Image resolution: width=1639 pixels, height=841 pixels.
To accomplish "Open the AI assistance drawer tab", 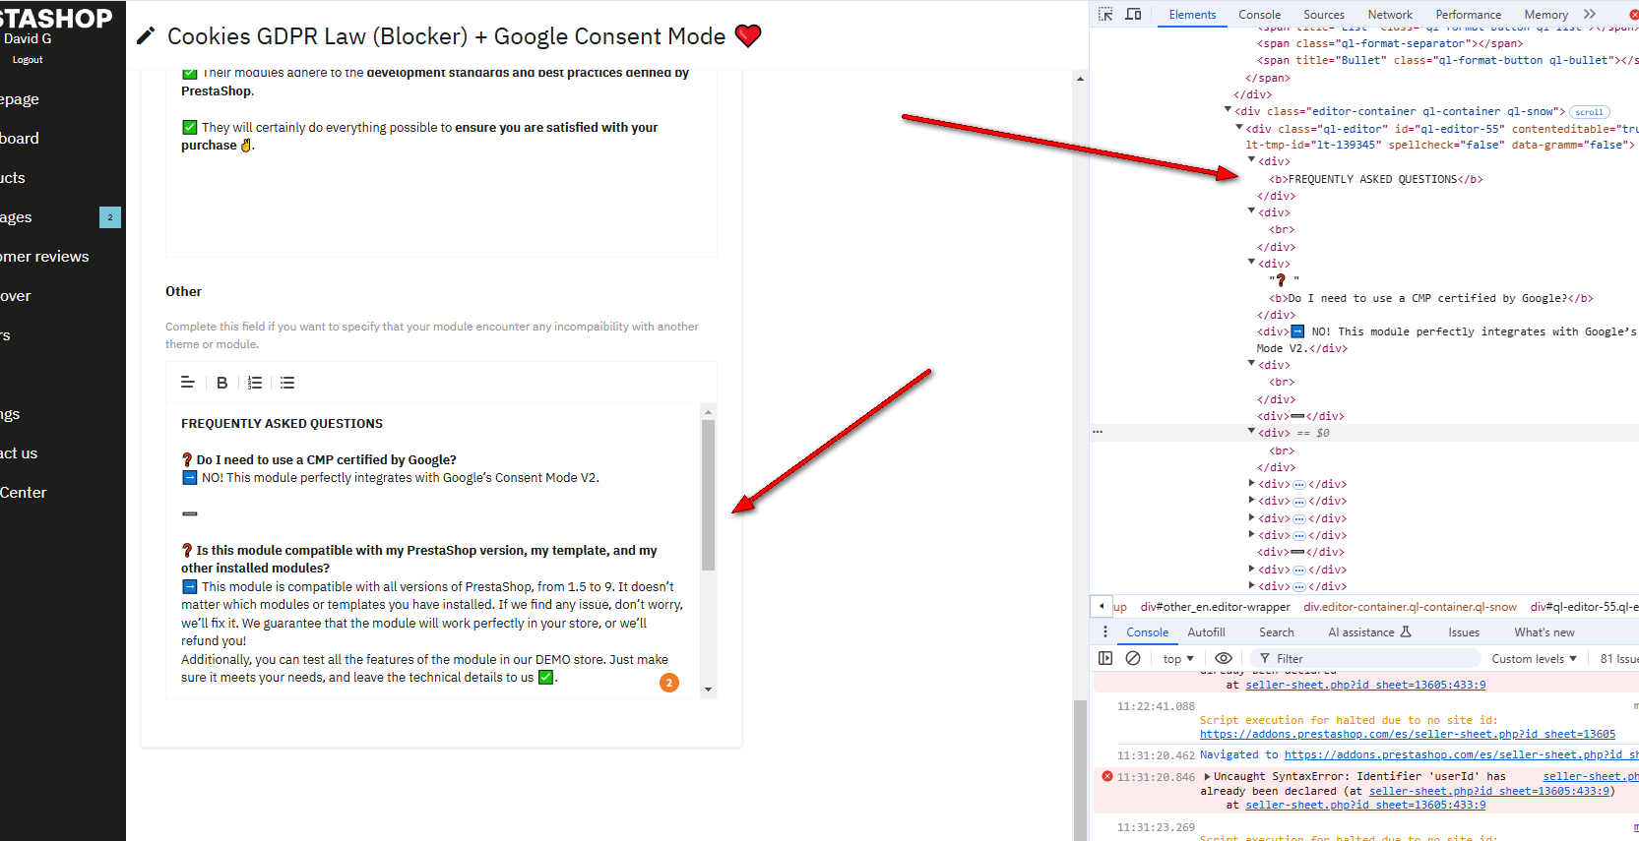I will click(x=1369, y=632).
